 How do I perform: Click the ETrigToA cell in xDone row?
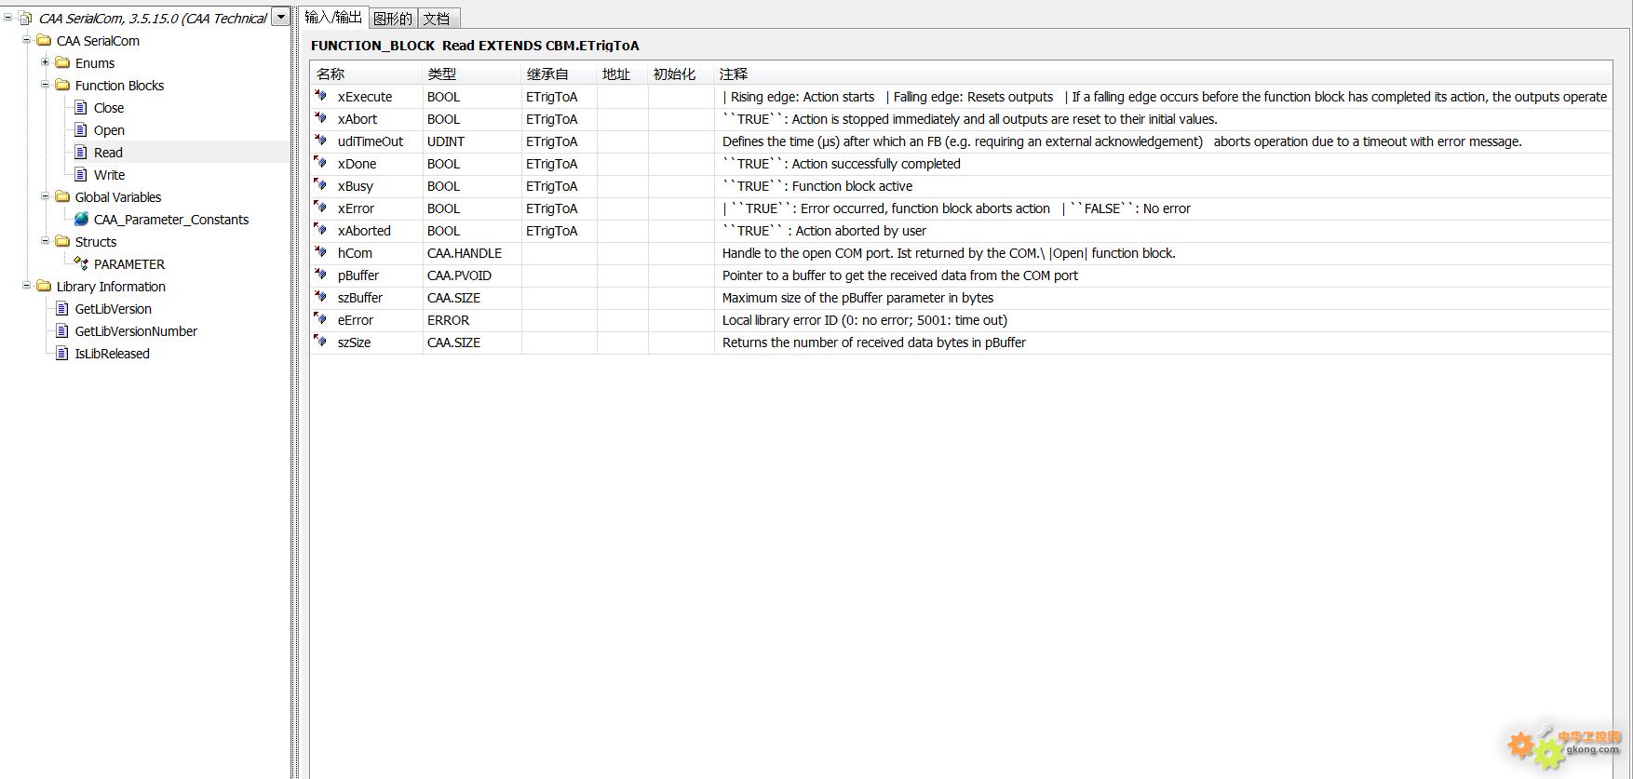pyautogui.click(x=559, y=164)
